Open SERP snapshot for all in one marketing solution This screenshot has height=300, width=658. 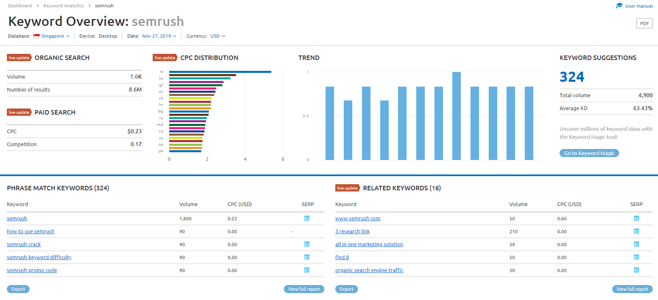(637, 245)
